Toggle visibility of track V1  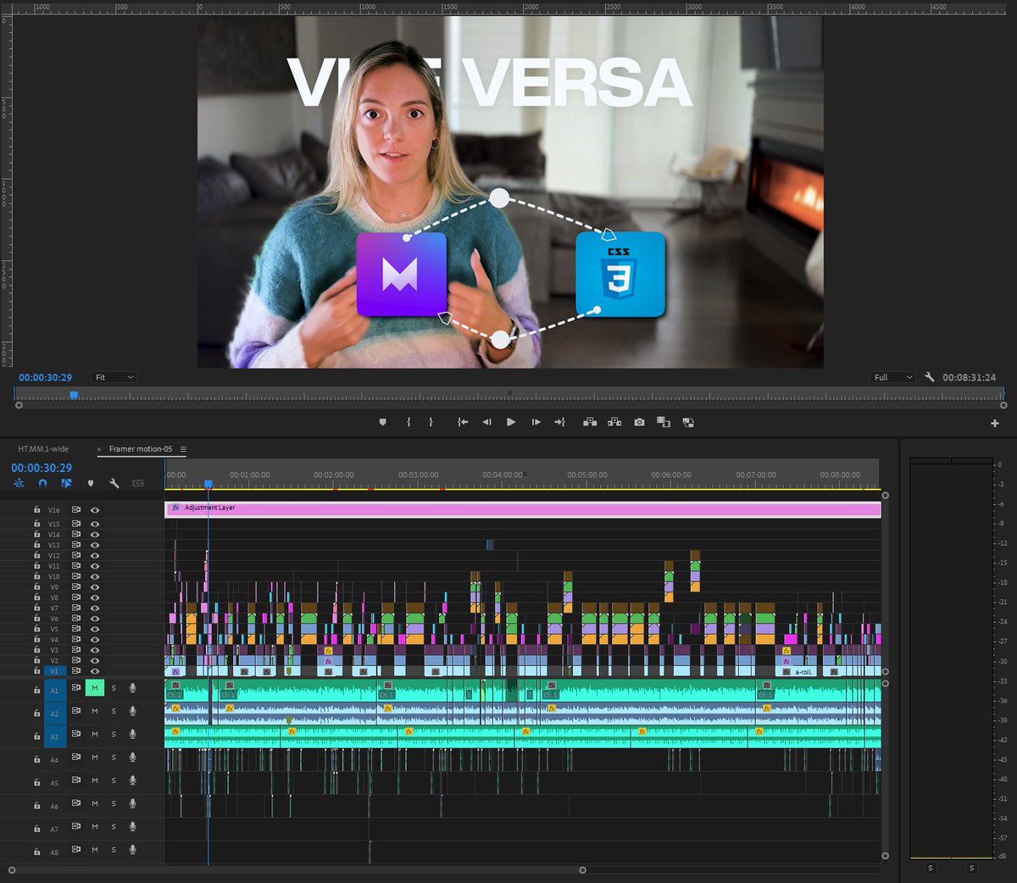(x=95, y=671)
